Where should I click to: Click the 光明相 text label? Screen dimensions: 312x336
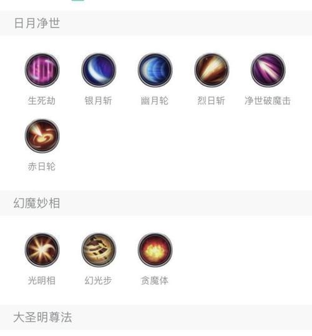coord(42,280)
